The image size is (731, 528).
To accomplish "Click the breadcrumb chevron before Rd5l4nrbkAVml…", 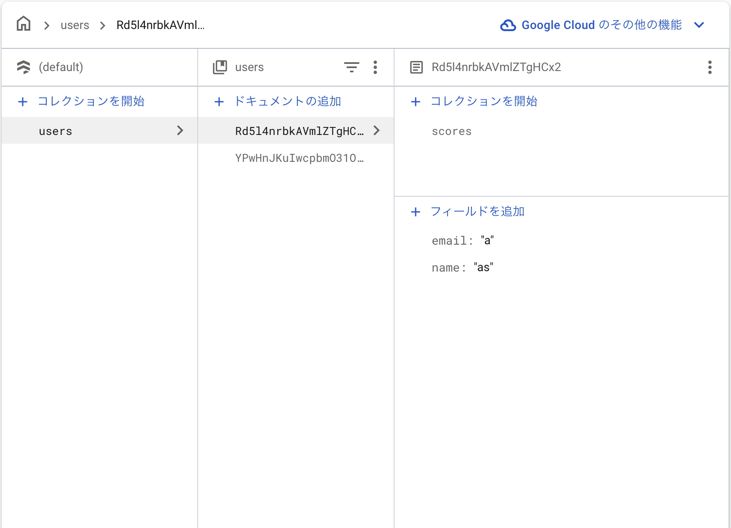I will pos(103,26).
